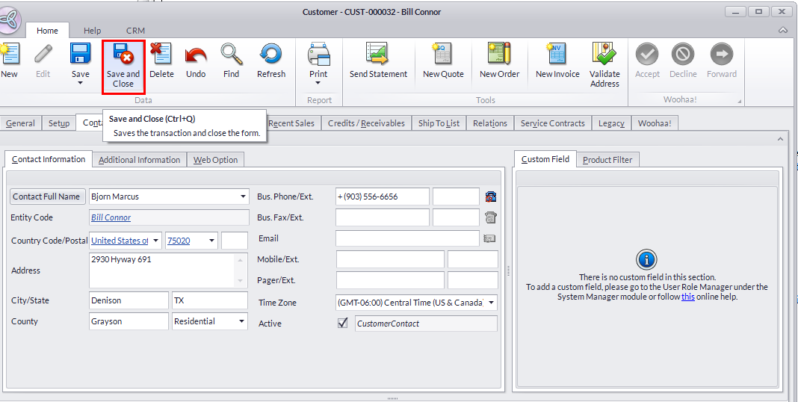Click the Send Statement icon

pyautogui.click(x=378, y=55)
